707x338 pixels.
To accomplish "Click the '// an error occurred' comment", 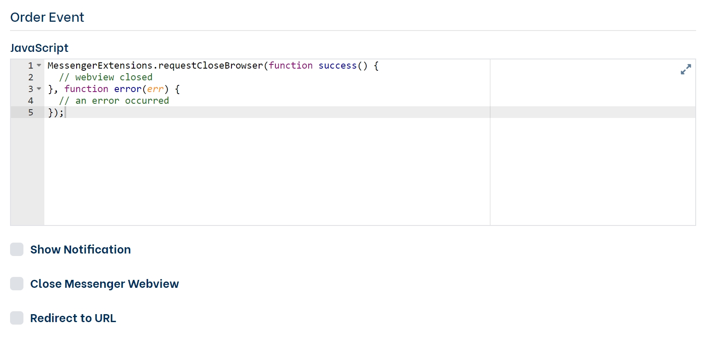I will tap(114, 101).
